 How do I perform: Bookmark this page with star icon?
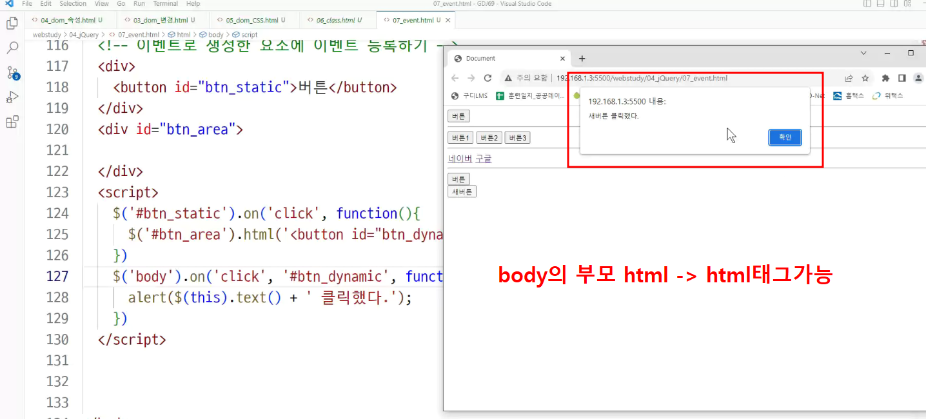pos(865,78)
